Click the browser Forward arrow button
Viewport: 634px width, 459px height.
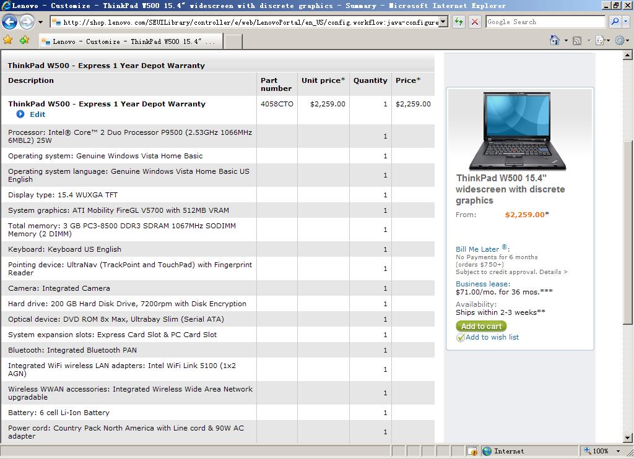tap(27, 22)
